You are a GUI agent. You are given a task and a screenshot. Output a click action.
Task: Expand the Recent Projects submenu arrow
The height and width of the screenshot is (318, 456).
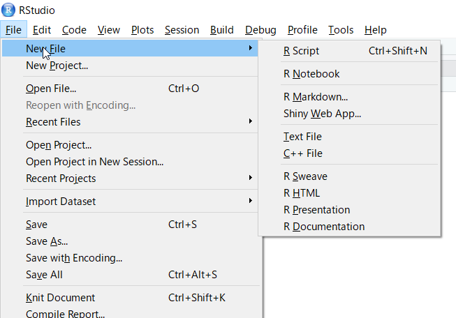251,177
